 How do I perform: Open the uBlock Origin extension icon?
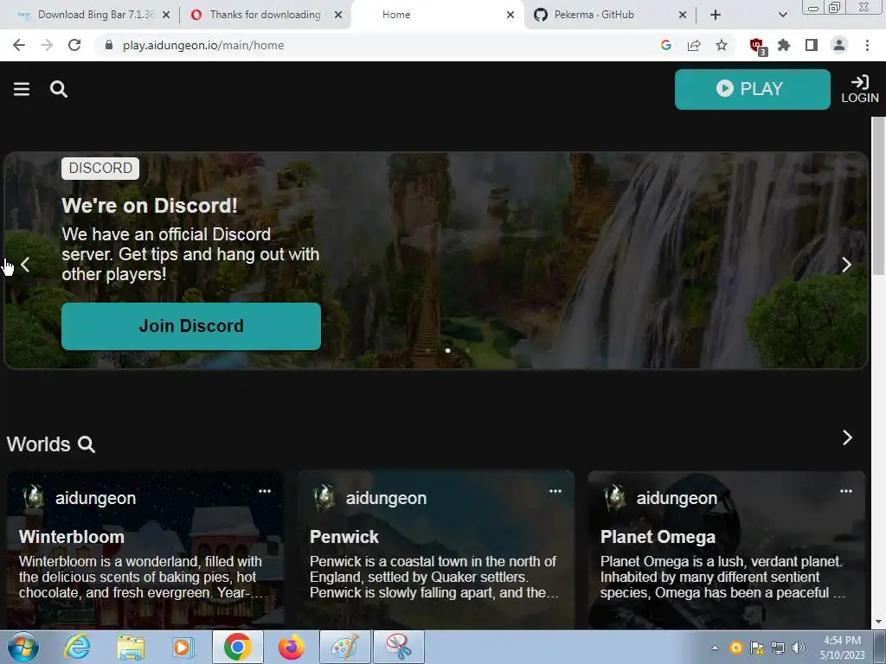[x=757, y=47]
